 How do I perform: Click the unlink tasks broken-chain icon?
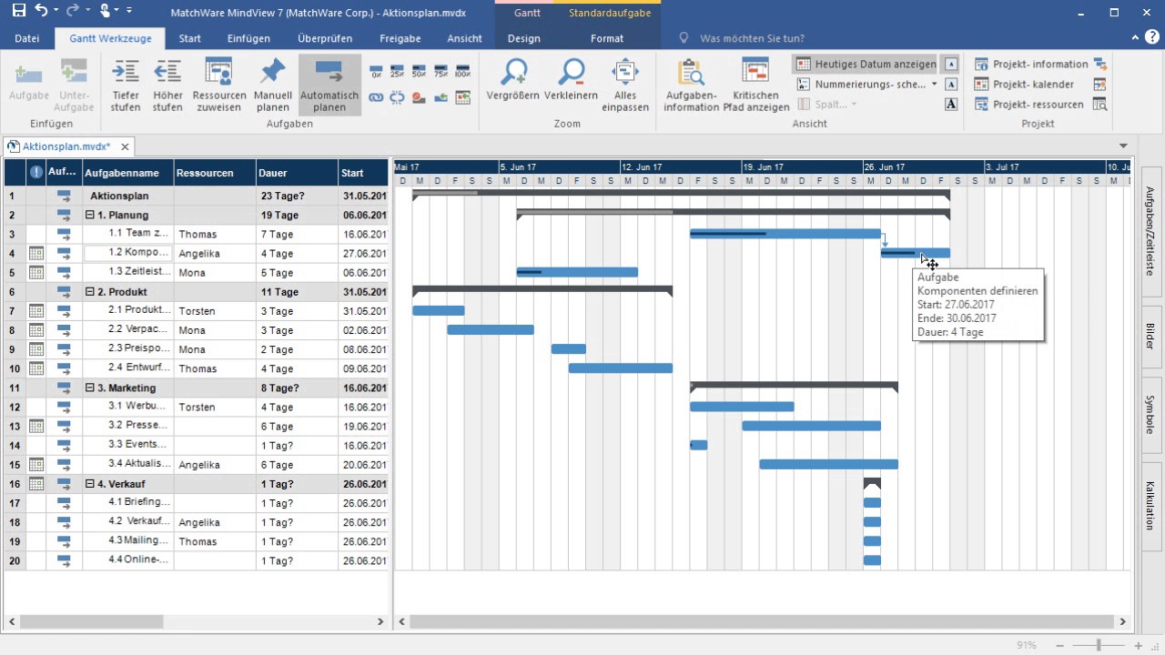(x=398, y=96)
